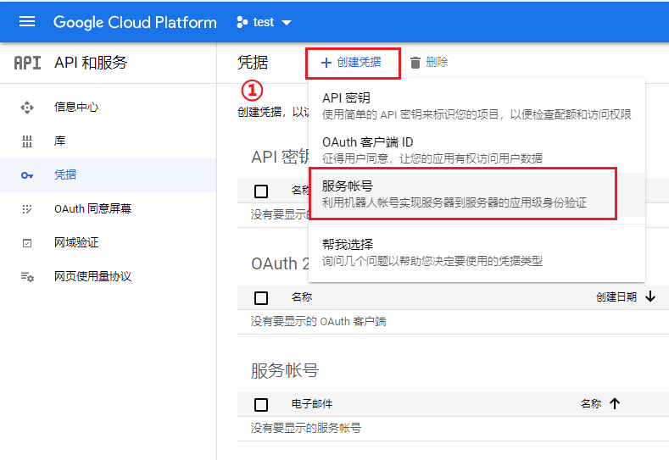
Task: Click the 凭据 key icon
Action: click(x=26, y=175)
